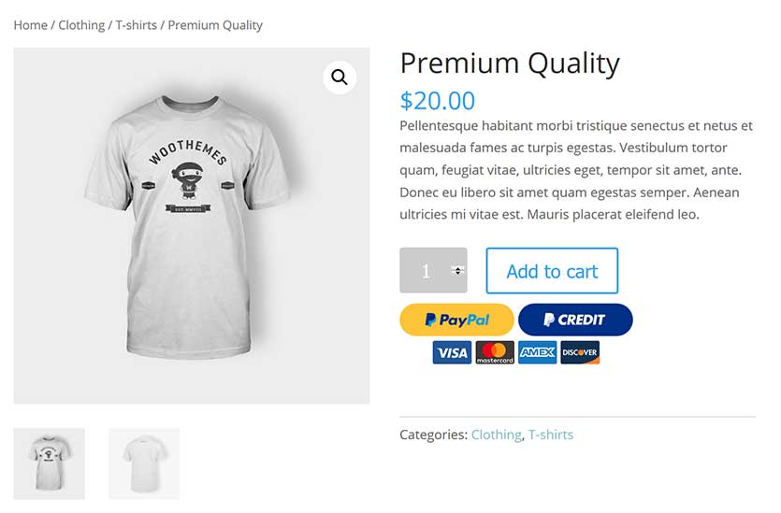Screen dimensions: 781x513
Task: Go to Home in breadcrumb
Action: (x=30, y=25)
